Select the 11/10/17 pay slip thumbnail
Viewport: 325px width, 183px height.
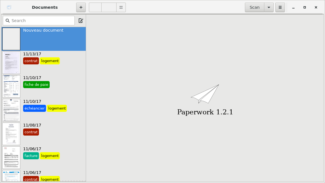click(x=11, y=86)
